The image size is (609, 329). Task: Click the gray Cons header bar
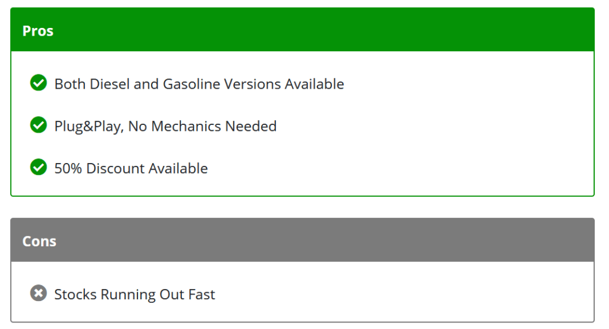pos(303,240)
